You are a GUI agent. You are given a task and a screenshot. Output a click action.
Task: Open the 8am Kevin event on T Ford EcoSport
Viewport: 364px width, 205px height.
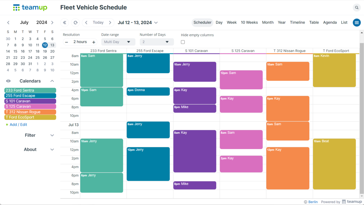[334, 70]
